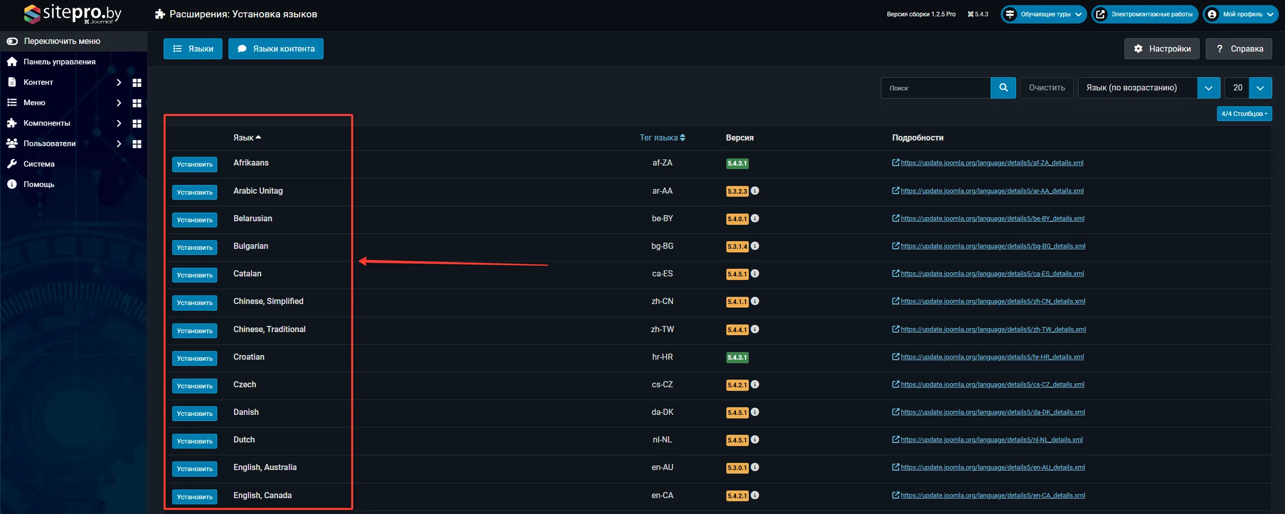Install the Belarusian language

(x=194, y=220)
